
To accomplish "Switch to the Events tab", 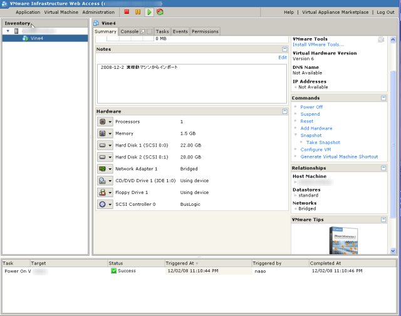I will pyautogui.click(x=180, y=31).
